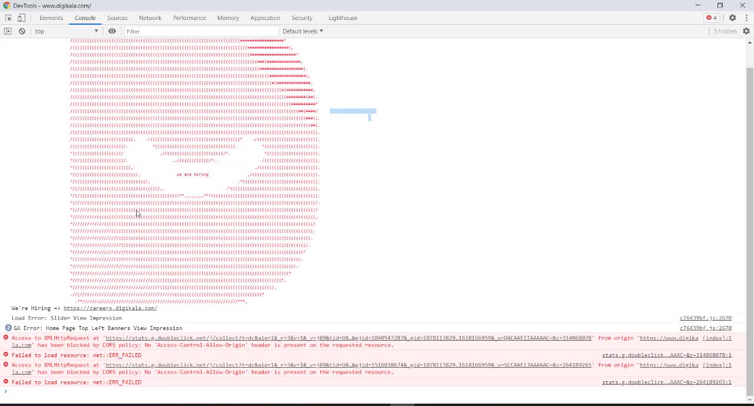Expand the 'top' JavaScript context dropdown
Image resolution: width=754 pixels, height=406 pixels.
(66, 31)
